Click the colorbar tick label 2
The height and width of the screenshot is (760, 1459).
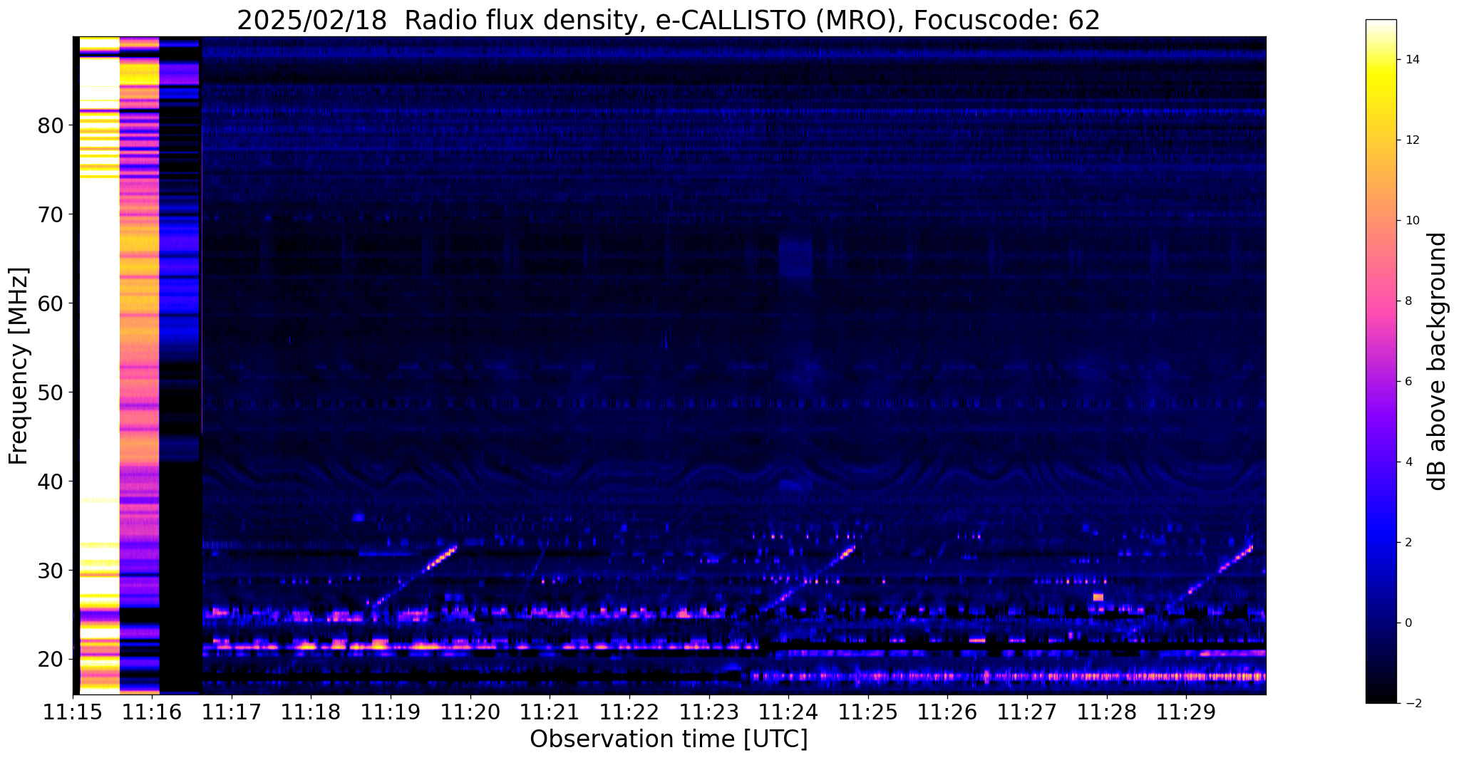click(1408, 543)
